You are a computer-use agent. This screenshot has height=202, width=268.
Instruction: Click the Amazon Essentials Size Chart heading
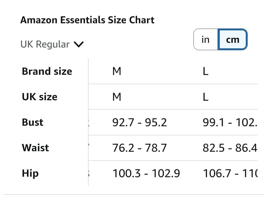coord(87,20)
